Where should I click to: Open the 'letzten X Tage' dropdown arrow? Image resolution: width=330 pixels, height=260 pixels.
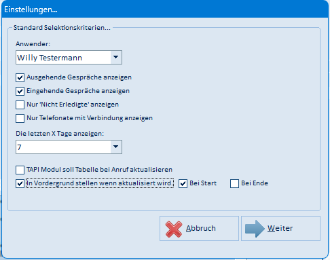pos(116,147)
